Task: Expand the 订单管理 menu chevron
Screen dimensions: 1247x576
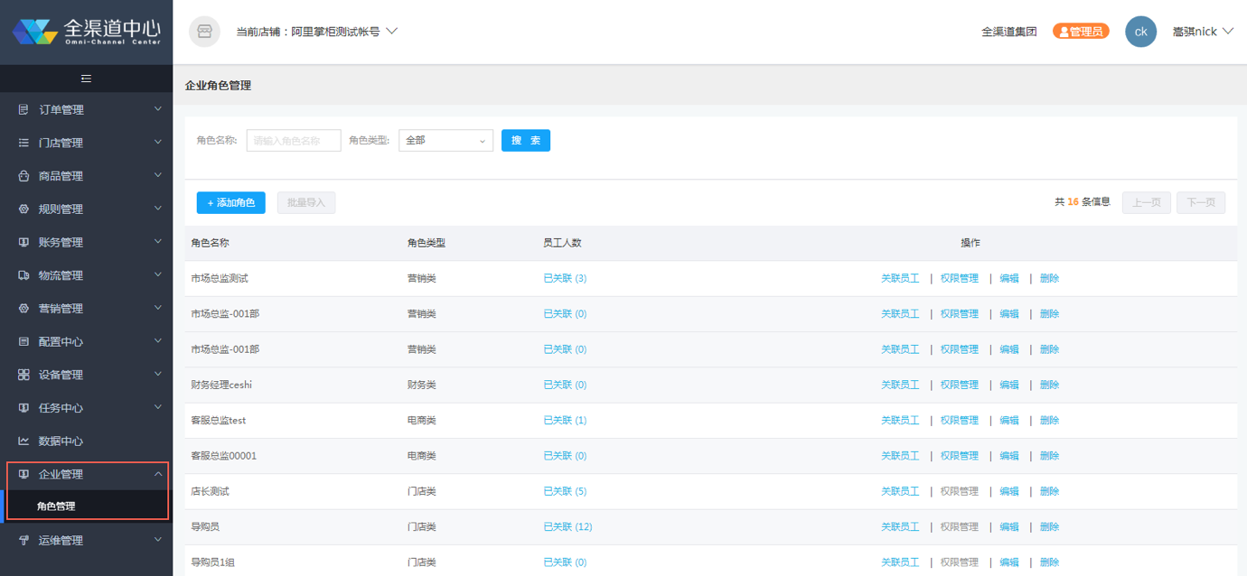Action: point(158,109)
